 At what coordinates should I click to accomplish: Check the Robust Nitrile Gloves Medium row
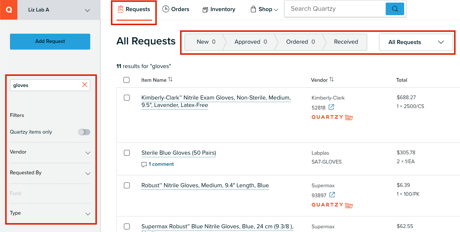pos(126,185)
